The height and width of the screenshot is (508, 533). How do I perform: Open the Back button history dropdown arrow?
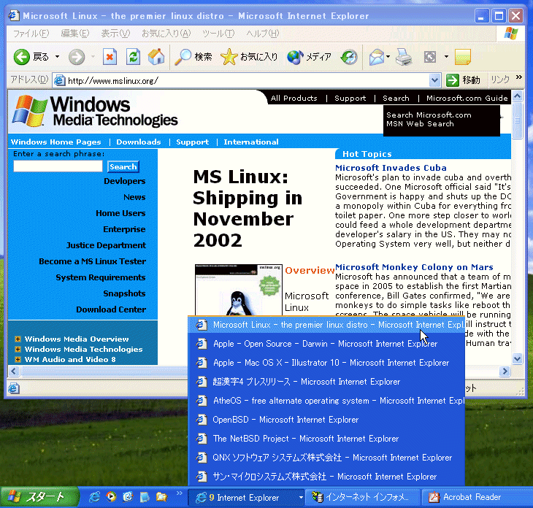pos(58,57)
